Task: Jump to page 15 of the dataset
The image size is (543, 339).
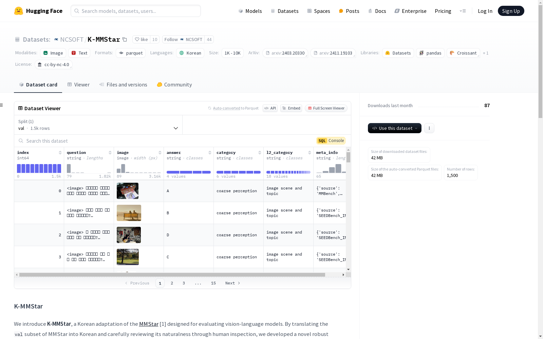Action: tap(213, 283)
